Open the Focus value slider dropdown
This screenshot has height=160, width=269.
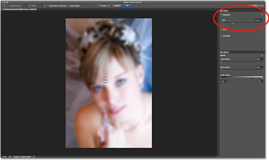pos(44,5)
